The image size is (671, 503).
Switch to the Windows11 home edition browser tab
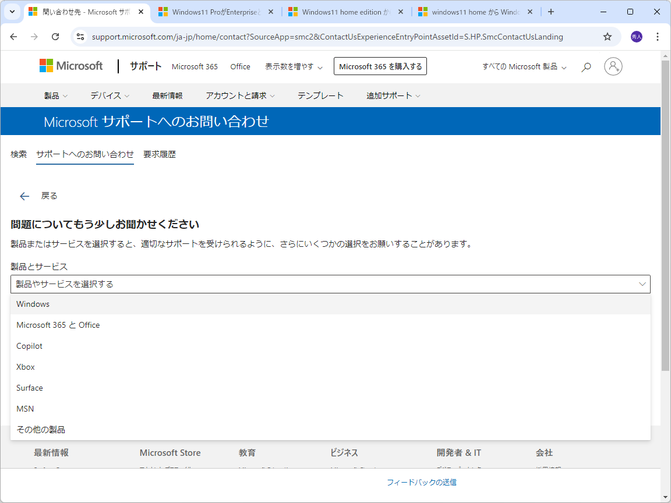342,11
